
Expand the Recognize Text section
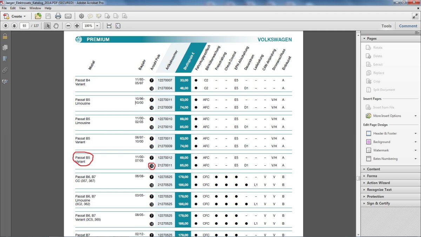[x=379, y=190]
